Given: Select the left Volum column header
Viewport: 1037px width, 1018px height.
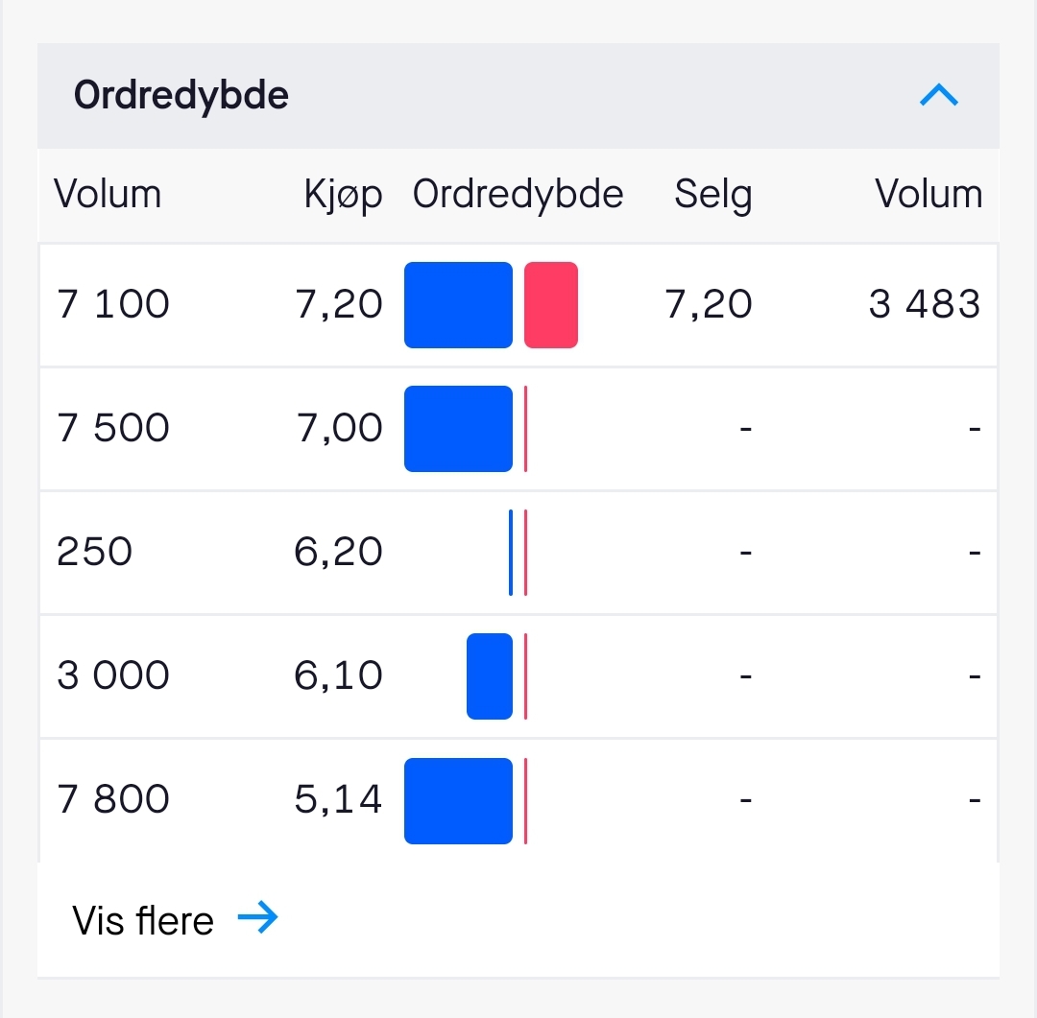Looking at the screenshot, I should (x=108, y=195).
